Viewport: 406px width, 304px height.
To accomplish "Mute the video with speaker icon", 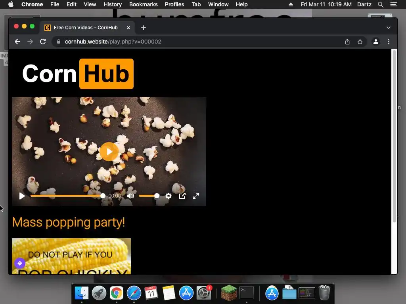I will [x=130, y=196].
